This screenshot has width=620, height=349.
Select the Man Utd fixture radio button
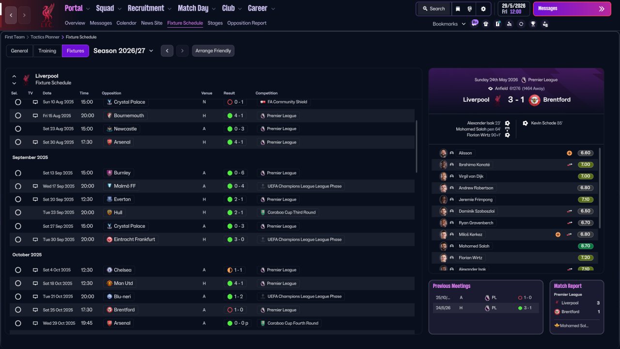pos(18,284)
